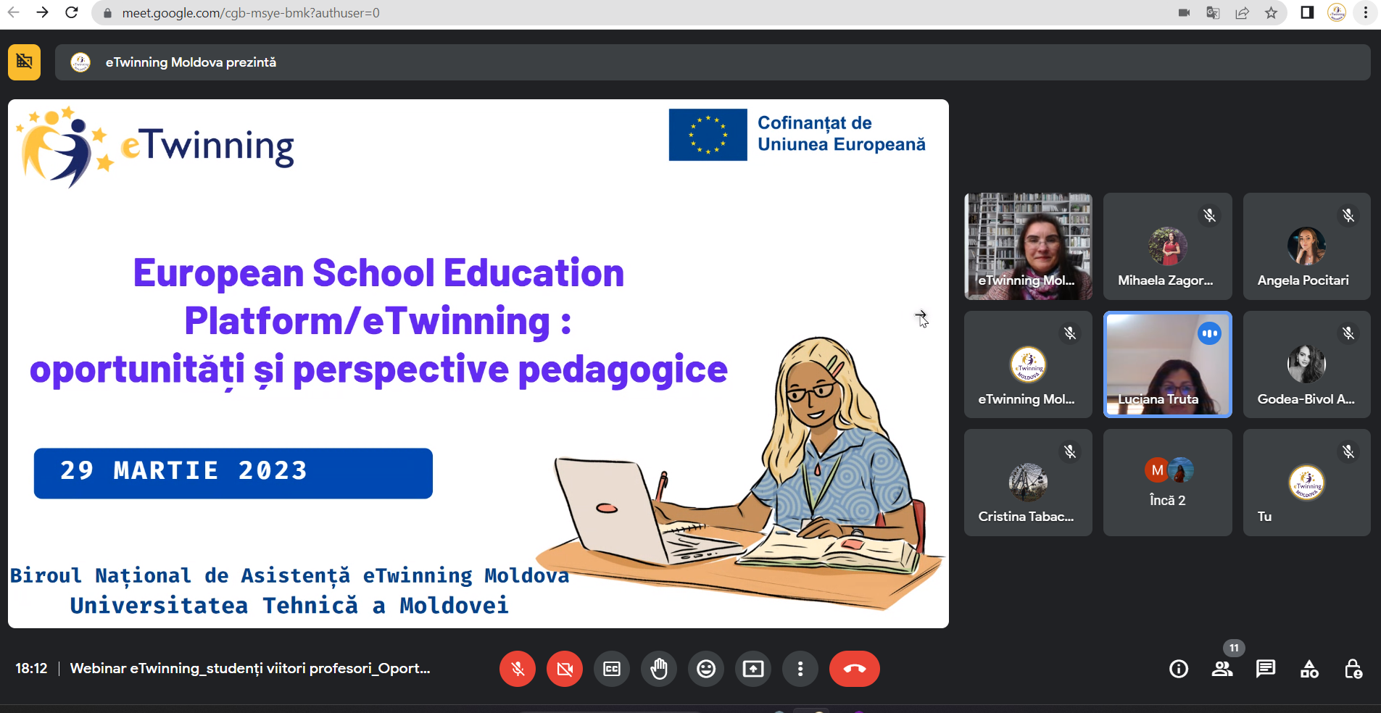
Task: Click the site lock icon
Action: 107,13
